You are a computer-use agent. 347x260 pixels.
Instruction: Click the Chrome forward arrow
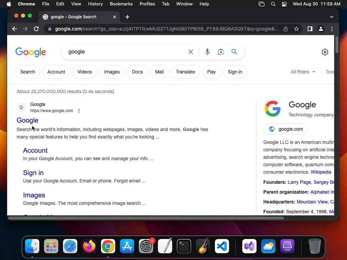point(25,29)
